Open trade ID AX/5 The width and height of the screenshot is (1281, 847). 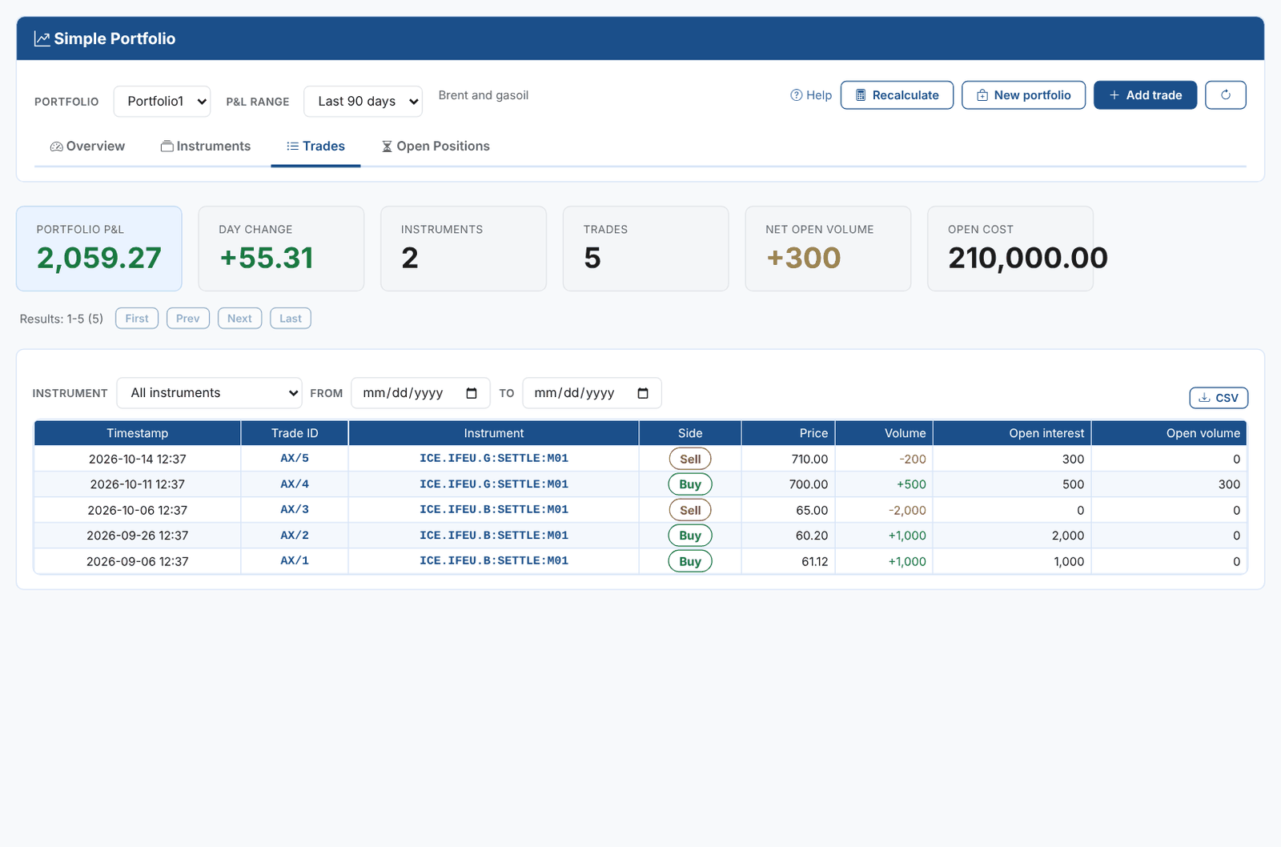(295, 459)
